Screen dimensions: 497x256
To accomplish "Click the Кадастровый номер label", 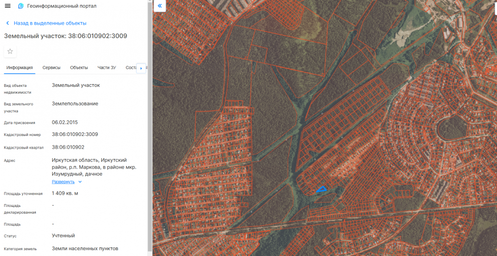I will 23,135.
